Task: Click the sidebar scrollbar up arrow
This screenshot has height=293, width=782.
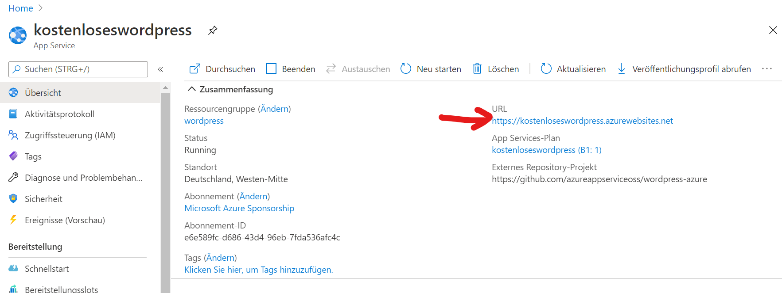Action: click(x=165, y=88)
